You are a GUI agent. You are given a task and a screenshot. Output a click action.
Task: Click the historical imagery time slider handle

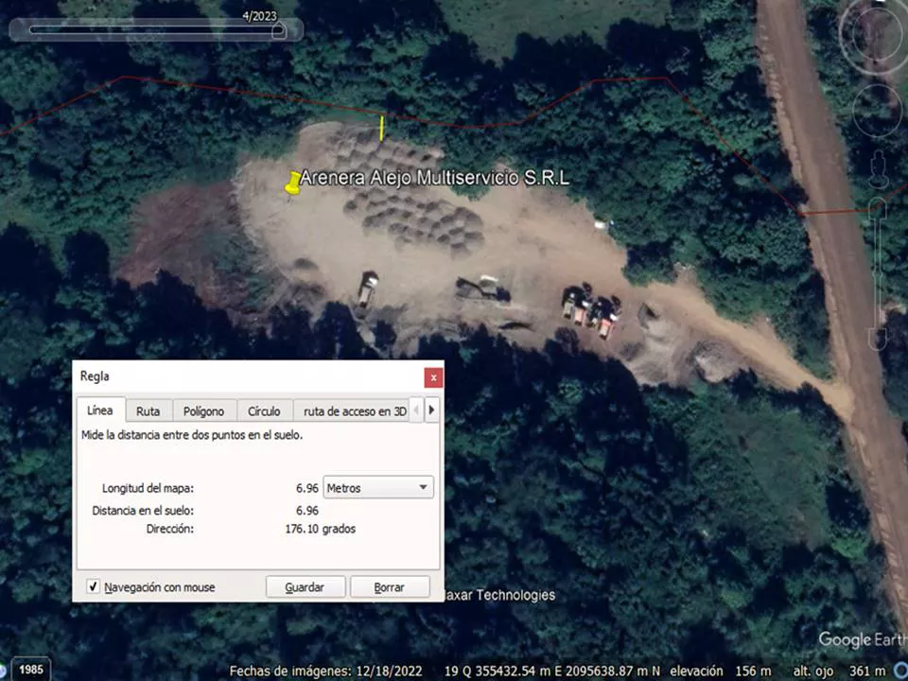tap(278, 30)
